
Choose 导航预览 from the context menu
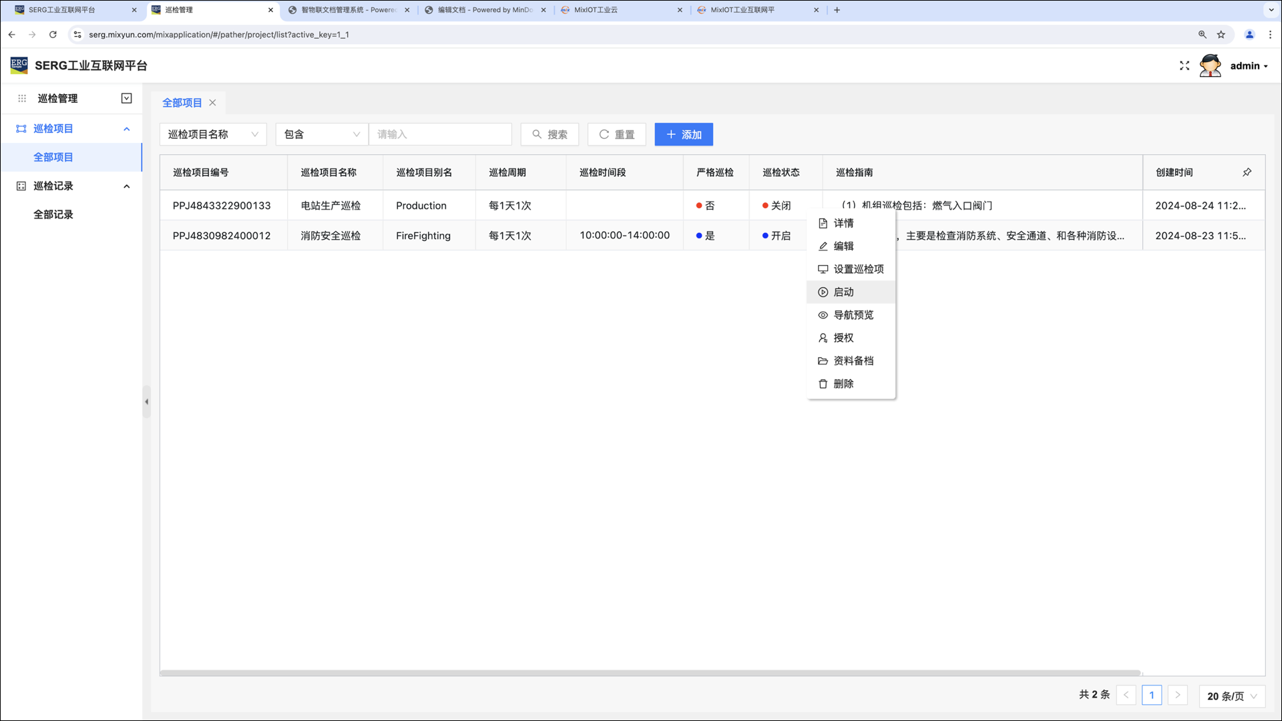(853, 315)
